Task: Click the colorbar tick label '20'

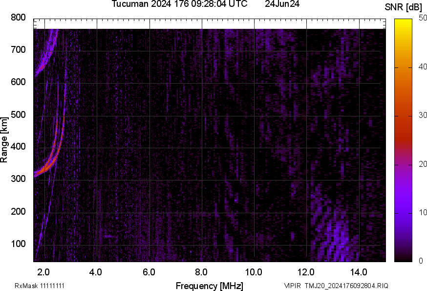Action: pos(423,164)
